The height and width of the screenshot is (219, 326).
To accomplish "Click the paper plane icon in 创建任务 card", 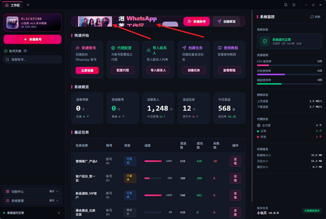I will coord(184,48).
